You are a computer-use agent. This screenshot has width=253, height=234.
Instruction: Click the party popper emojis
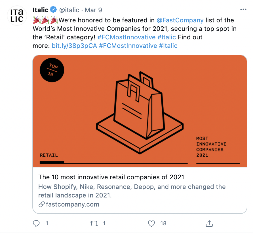(x=45, y=20)
